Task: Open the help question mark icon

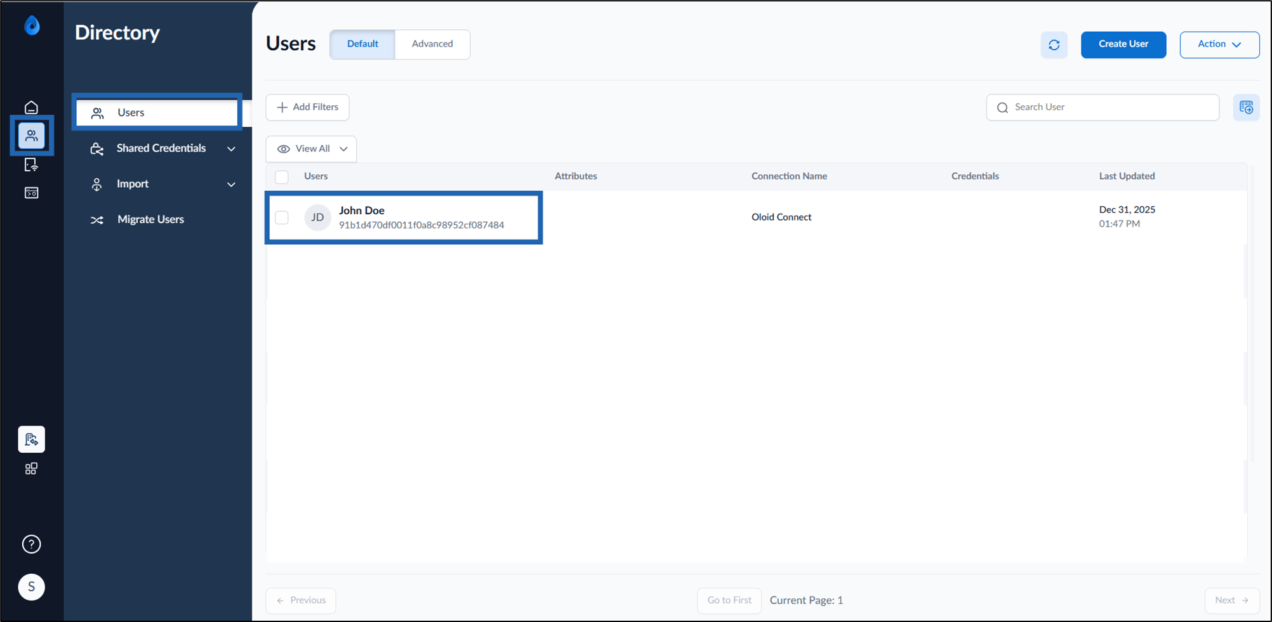Action: click(31, 544)
